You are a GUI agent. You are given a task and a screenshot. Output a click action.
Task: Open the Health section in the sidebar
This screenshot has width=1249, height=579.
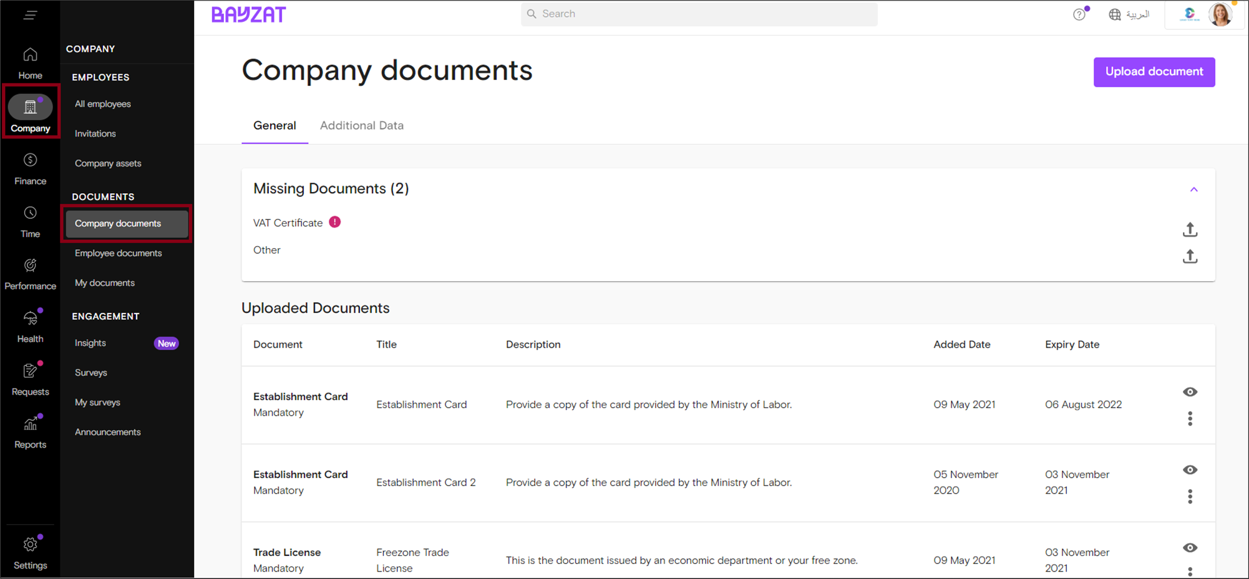coord(30,325)
